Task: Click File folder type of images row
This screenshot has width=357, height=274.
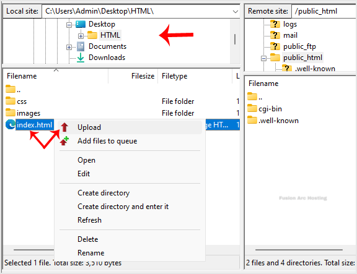Action: (x=178, y=113)
